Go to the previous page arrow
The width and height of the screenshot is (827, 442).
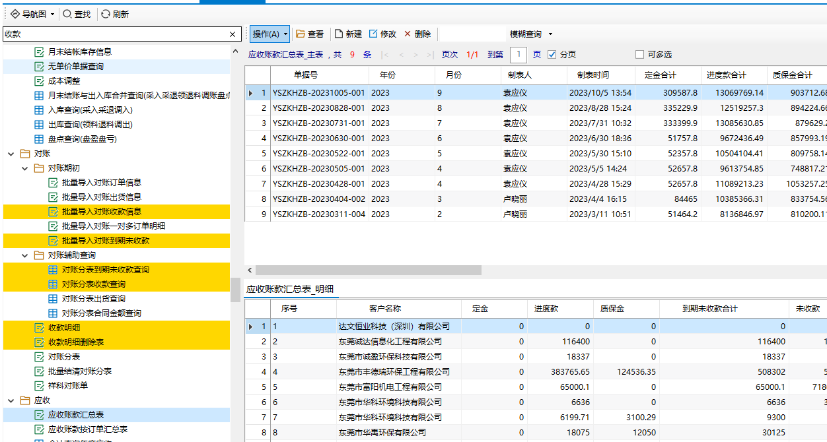(401, 55)
